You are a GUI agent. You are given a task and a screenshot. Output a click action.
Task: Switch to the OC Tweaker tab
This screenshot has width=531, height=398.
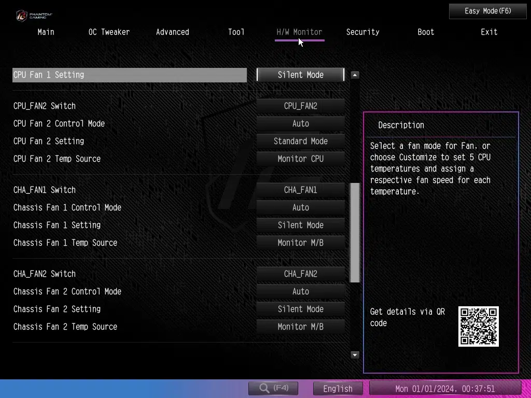[109, 32]
